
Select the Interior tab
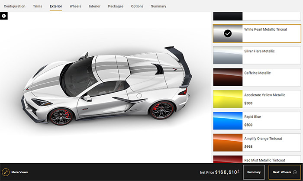point(94,6)
